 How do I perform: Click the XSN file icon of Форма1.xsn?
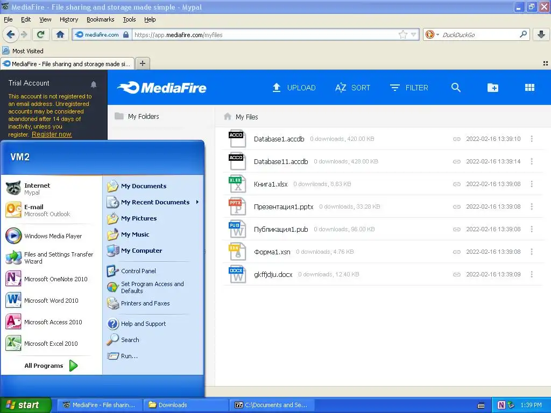pos(237,252)
